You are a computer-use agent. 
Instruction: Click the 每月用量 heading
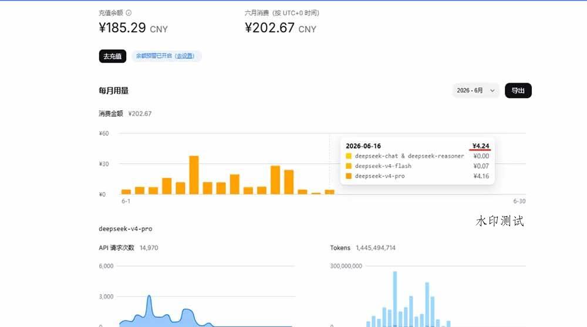tap(113, 90)
